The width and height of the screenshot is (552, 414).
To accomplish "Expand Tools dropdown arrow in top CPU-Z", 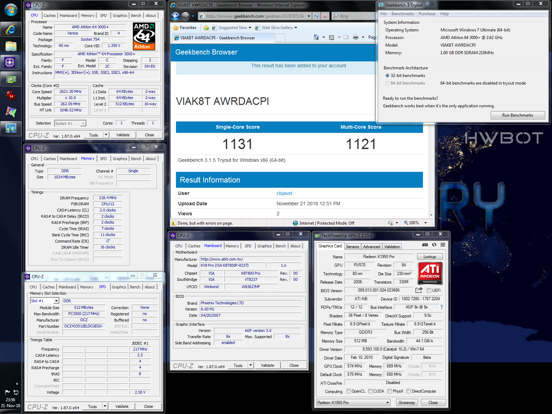I will (x=106, y=135).
